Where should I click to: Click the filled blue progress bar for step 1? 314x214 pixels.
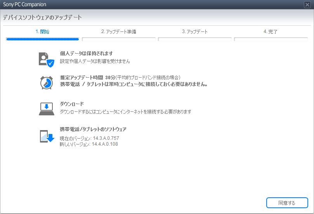click(43, 39)
